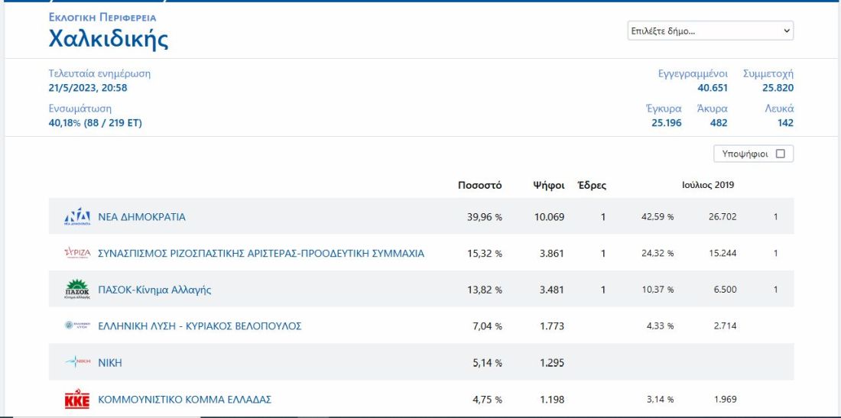Open the ΝΙΚΗ party link
Viewport: 841px width, 418px height.
pos(110,363)
